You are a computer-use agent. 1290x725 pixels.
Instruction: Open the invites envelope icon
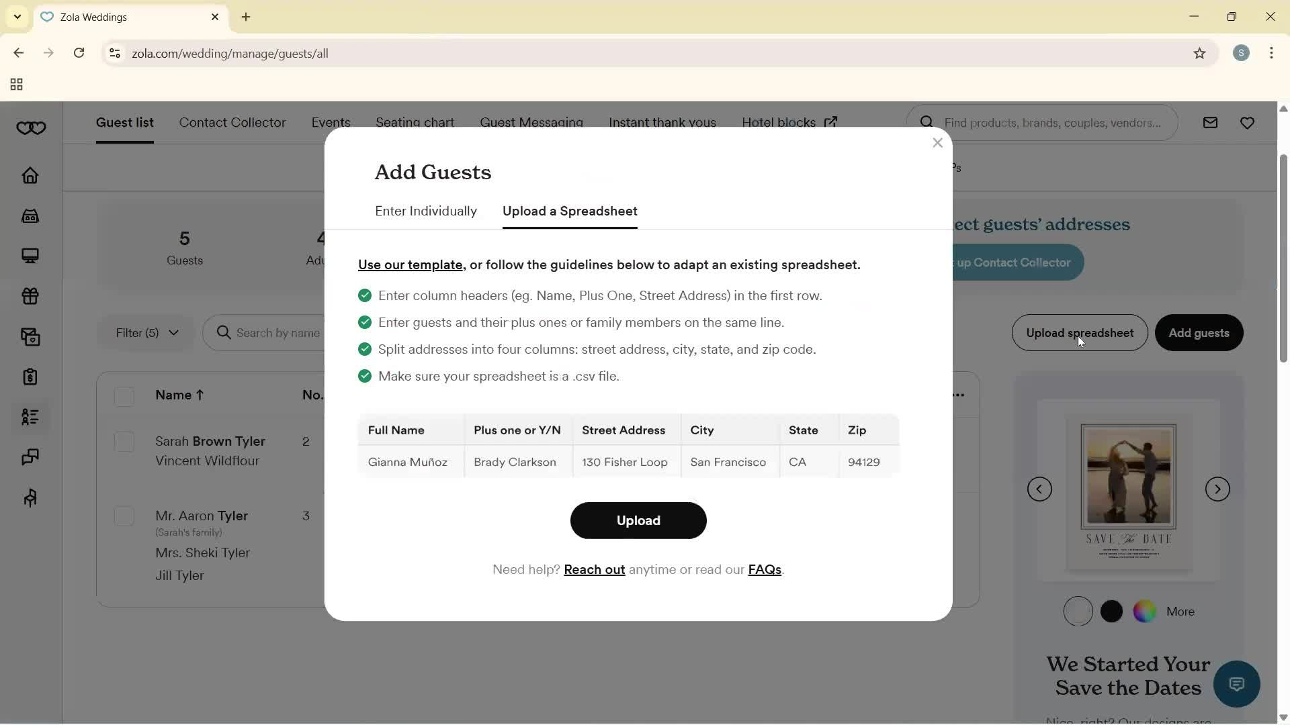coord(30,336)
